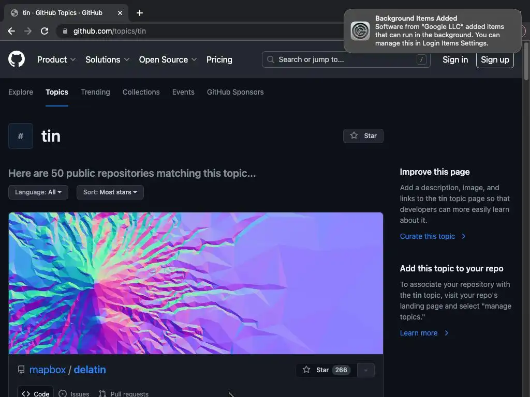Switch to the Trending tab

(95, 92)
